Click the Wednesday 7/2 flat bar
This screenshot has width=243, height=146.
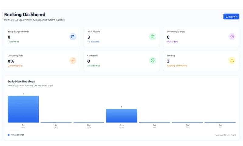187,122
